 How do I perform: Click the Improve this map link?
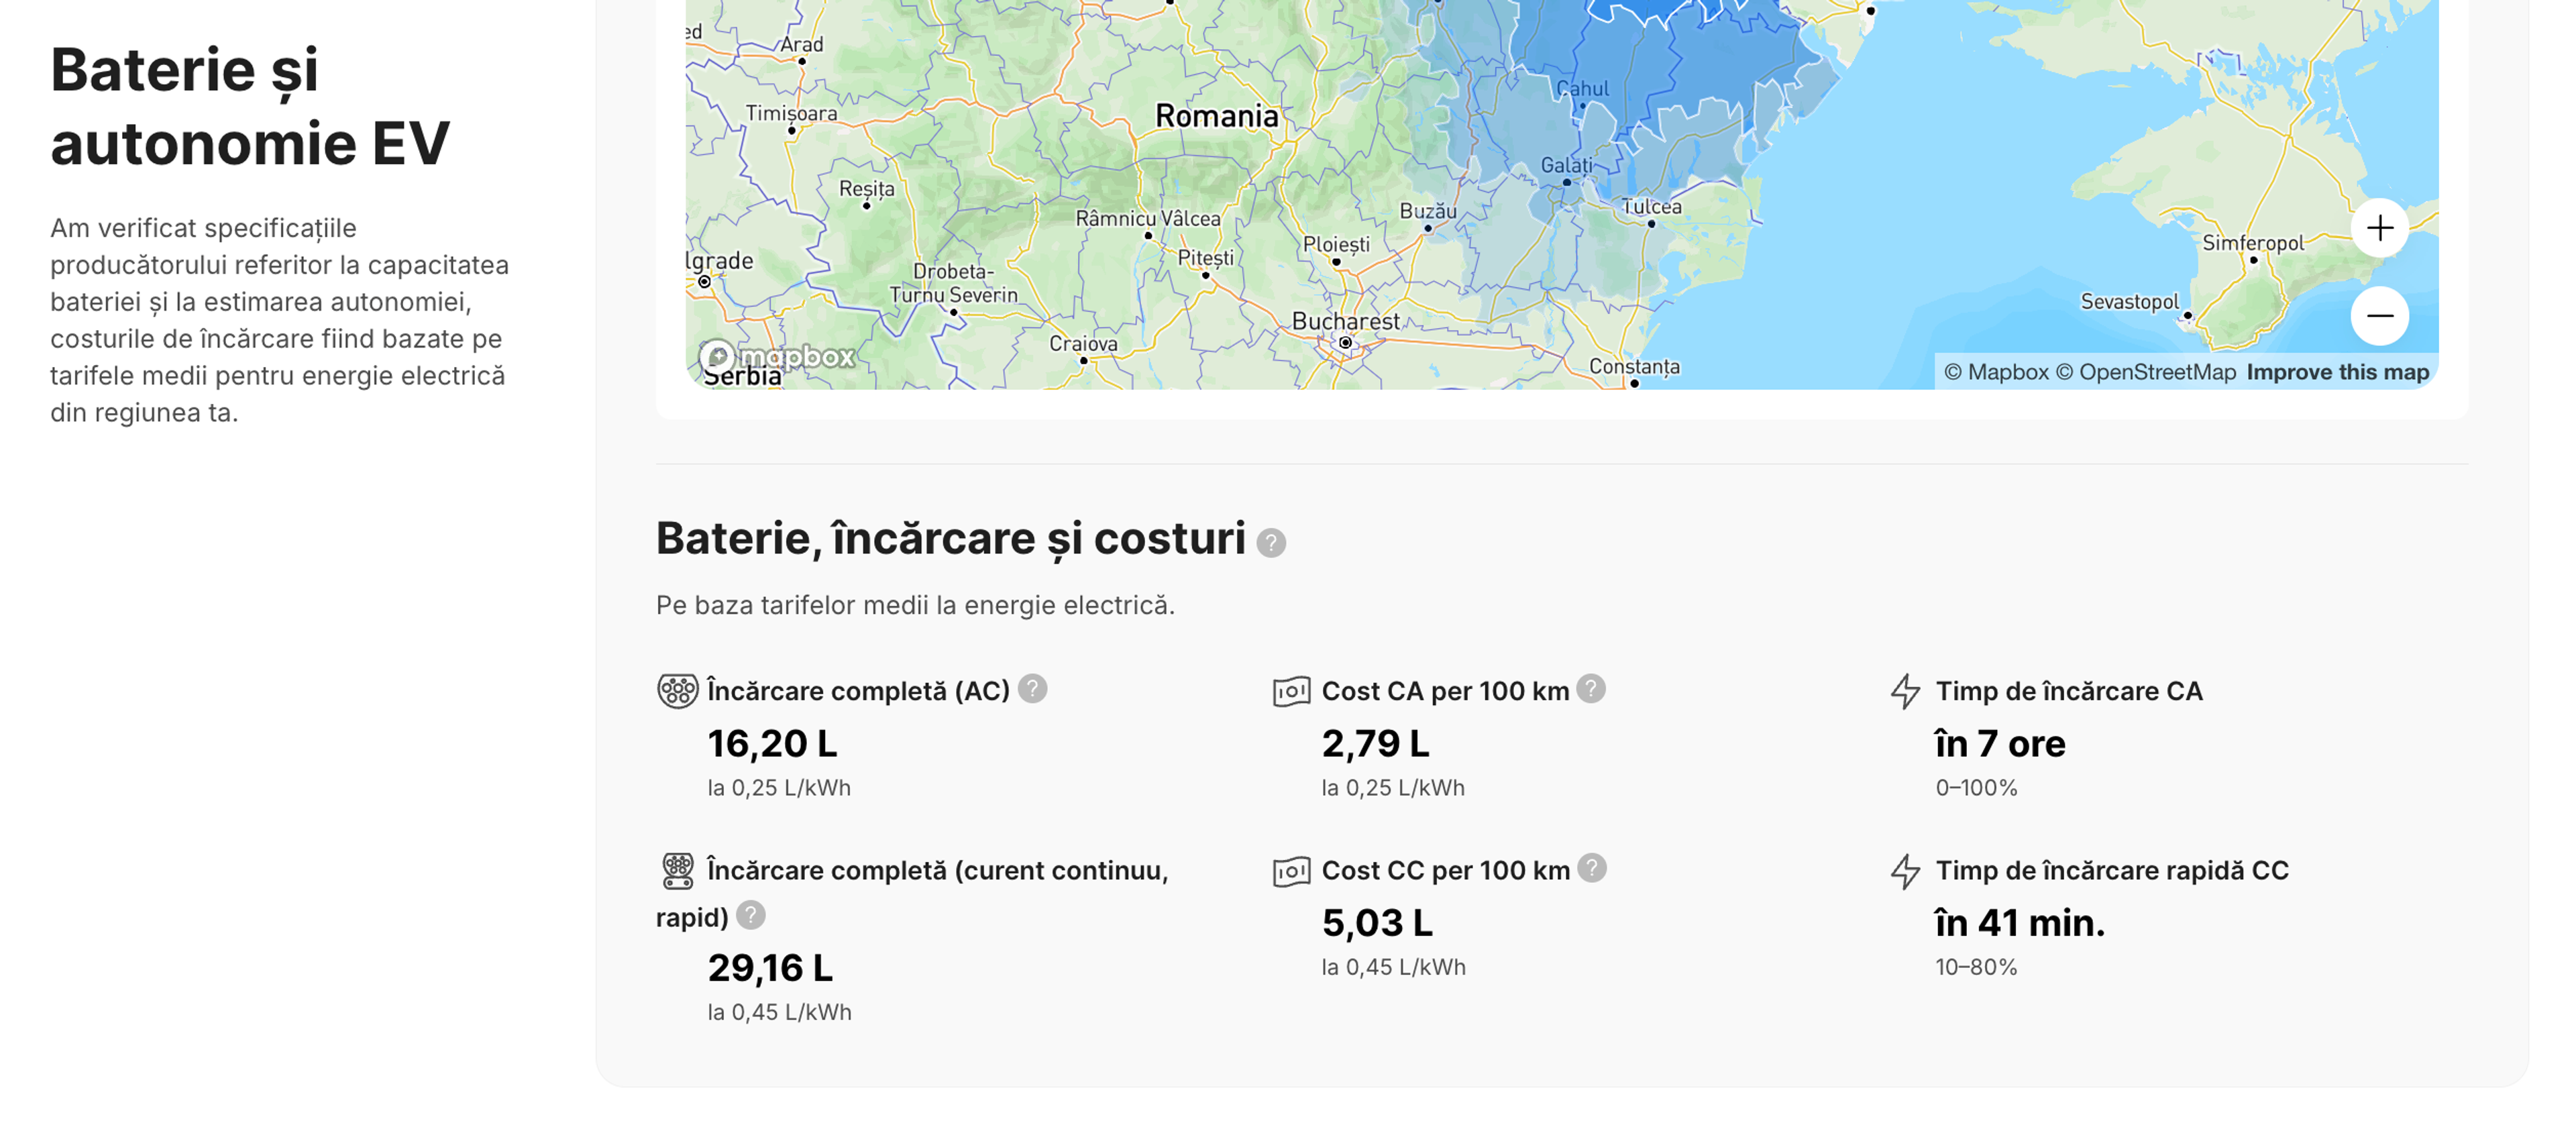2337,372
